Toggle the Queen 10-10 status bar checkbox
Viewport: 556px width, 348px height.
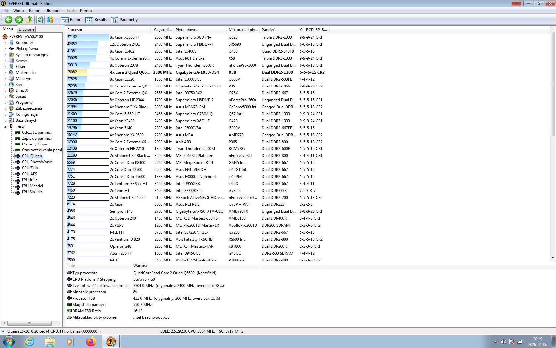pos(3,331)
